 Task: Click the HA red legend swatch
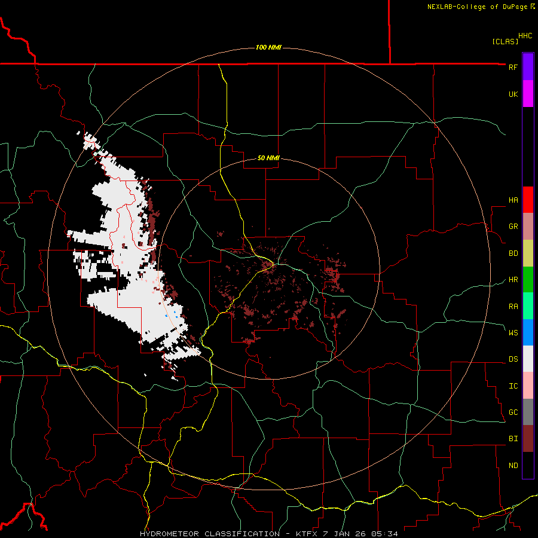pos(528,200)
